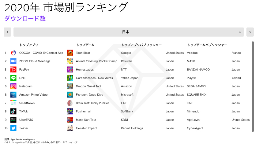The height and width of the screenshot is (146, 263).
Task: Click the game publisher 'SEGA SAMMY'
Action: tap(197, 86)
